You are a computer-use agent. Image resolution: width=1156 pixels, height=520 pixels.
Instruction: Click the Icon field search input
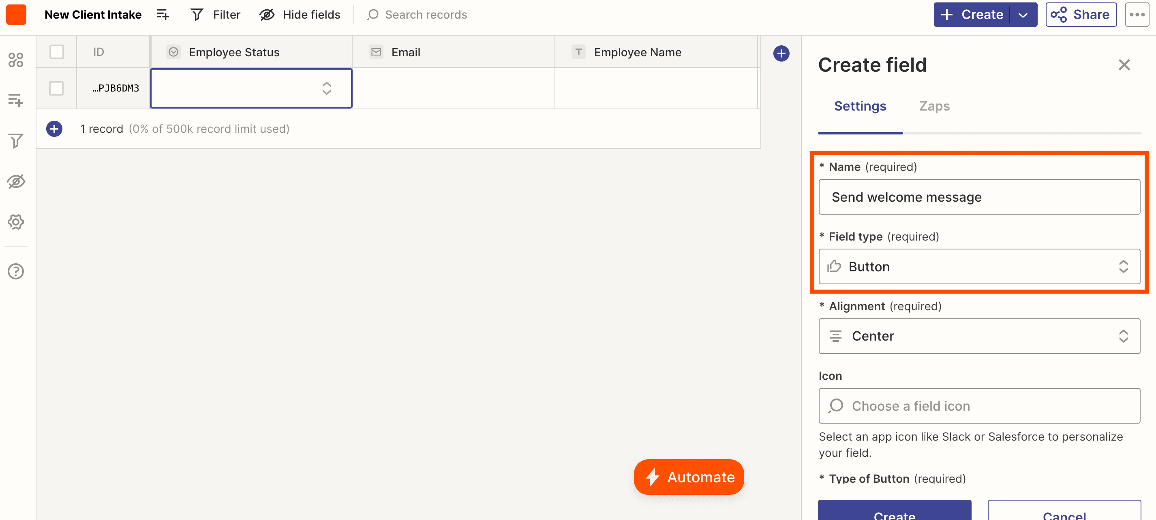pos(979,406)
